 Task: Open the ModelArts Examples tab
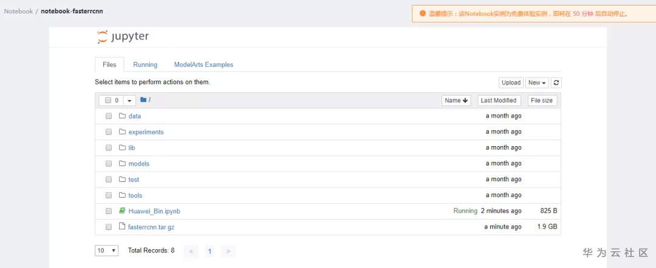pyautogui.click(x=203, y=65)
